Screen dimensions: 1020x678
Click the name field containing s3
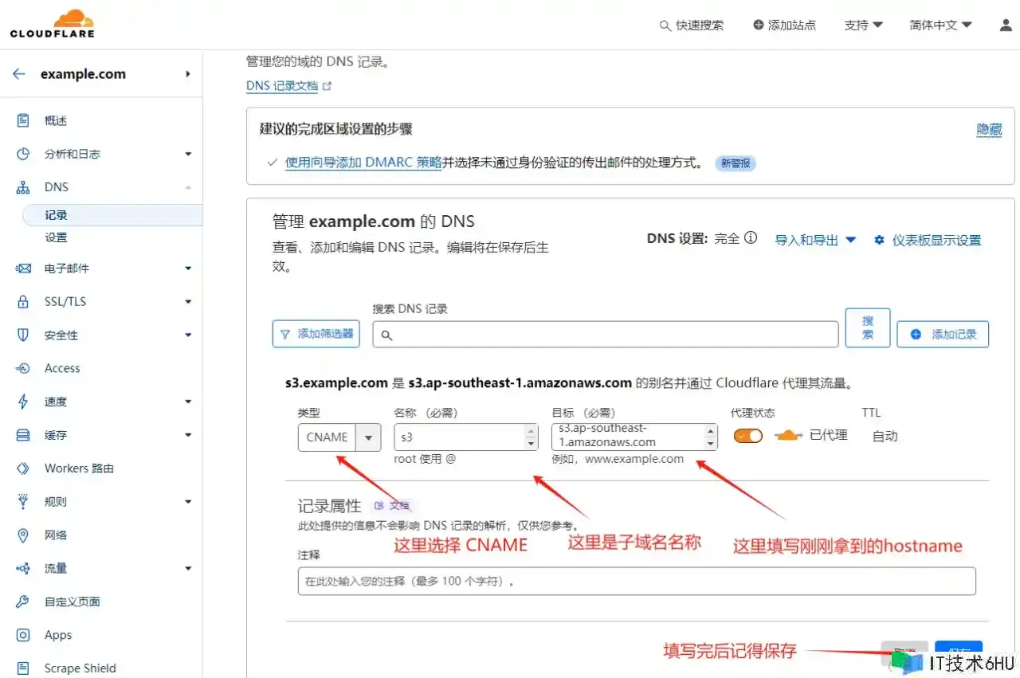466,437
